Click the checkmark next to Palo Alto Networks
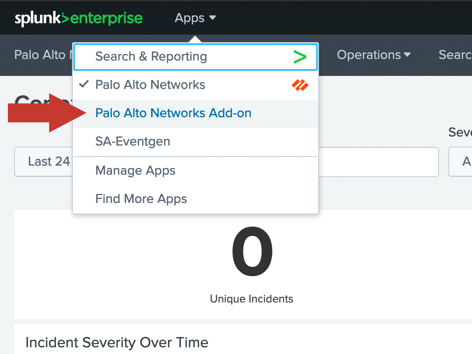 pyautogui.click(x=84, y=85)
